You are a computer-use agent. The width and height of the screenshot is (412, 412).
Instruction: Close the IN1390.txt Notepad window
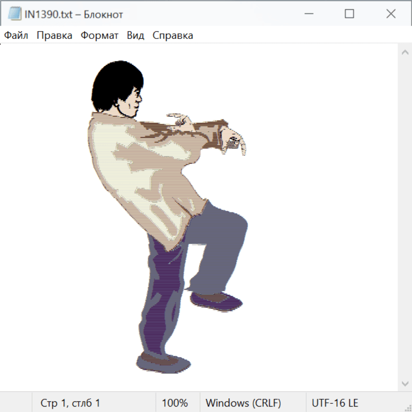(390, 14)
